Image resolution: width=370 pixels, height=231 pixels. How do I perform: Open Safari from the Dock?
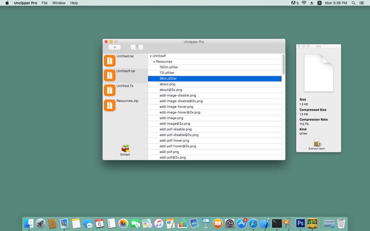(x=253, y=223)
